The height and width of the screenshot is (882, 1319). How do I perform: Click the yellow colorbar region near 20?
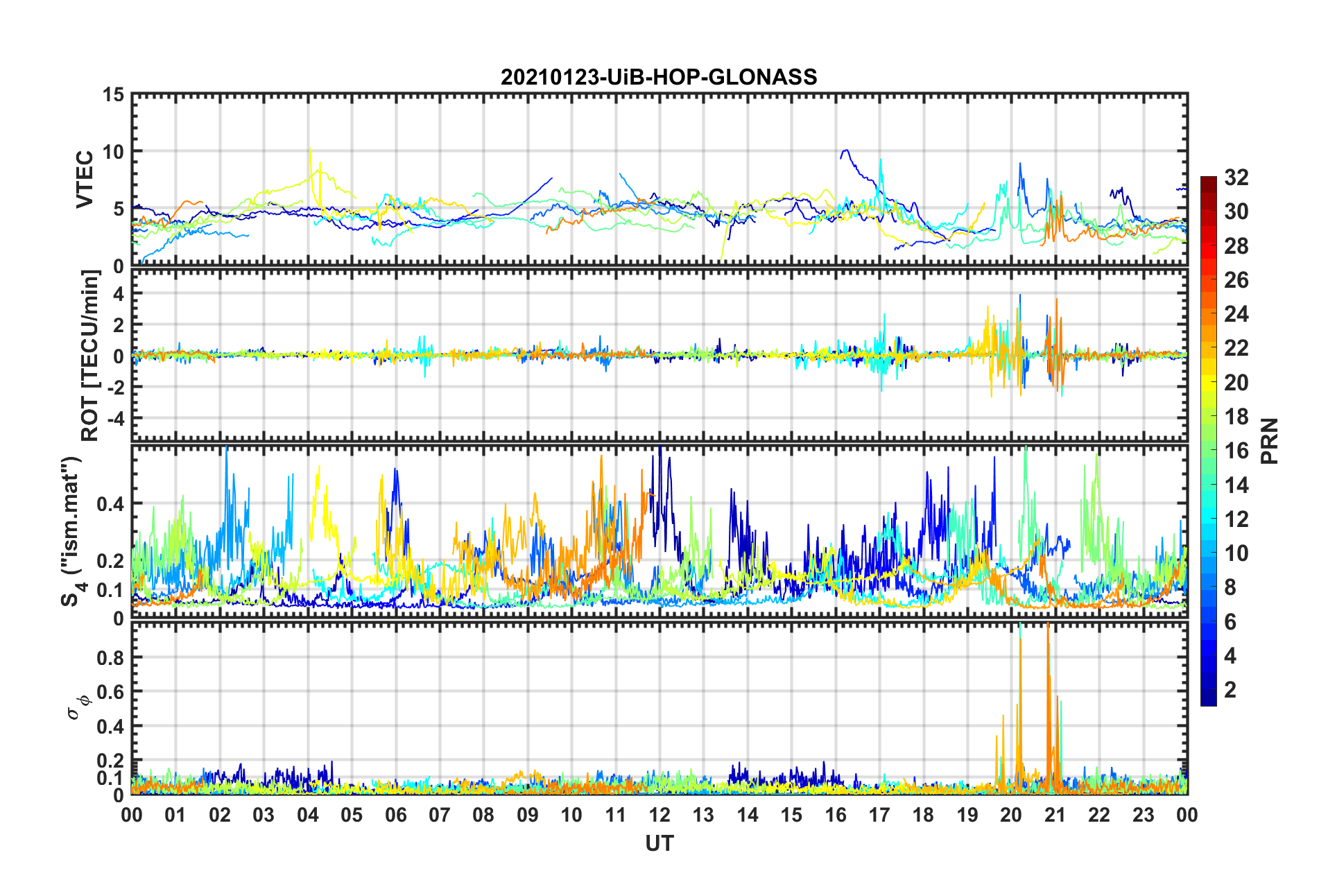tap(1209, 383)
